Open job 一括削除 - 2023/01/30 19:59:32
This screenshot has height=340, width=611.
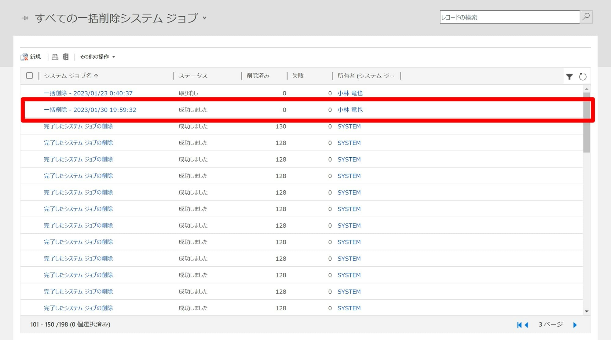(x=90, y=110)
